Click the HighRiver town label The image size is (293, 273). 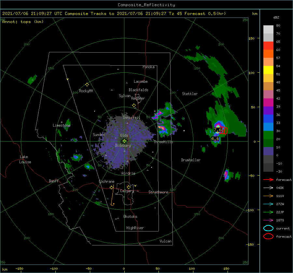(x=135, y=228)
